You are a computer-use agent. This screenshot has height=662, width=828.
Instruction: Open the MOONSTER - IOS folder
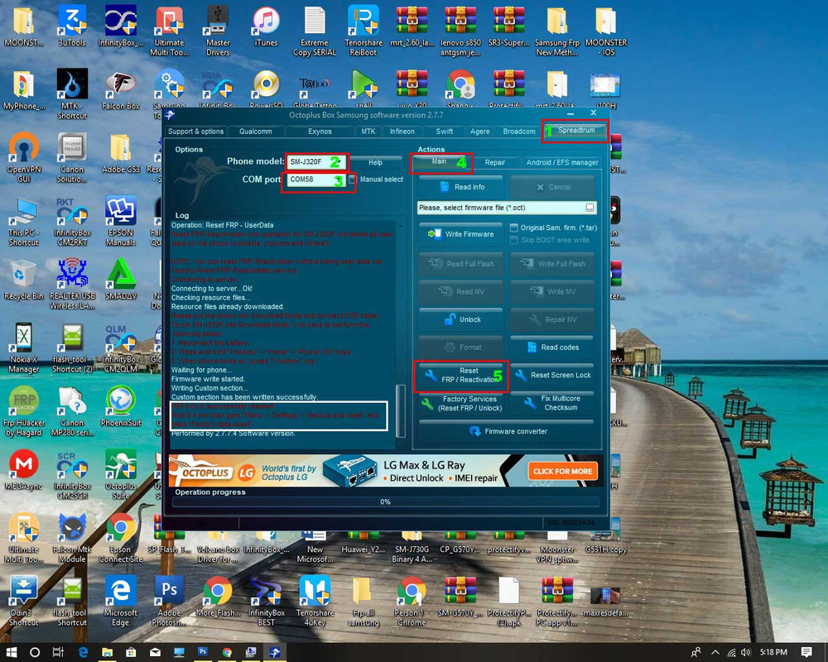[606, 31]
